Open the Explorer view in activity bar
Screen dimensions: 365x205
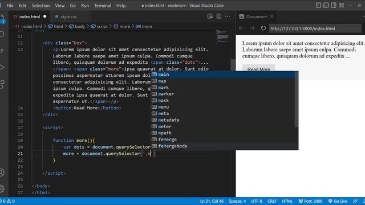(x=2, y=19)
